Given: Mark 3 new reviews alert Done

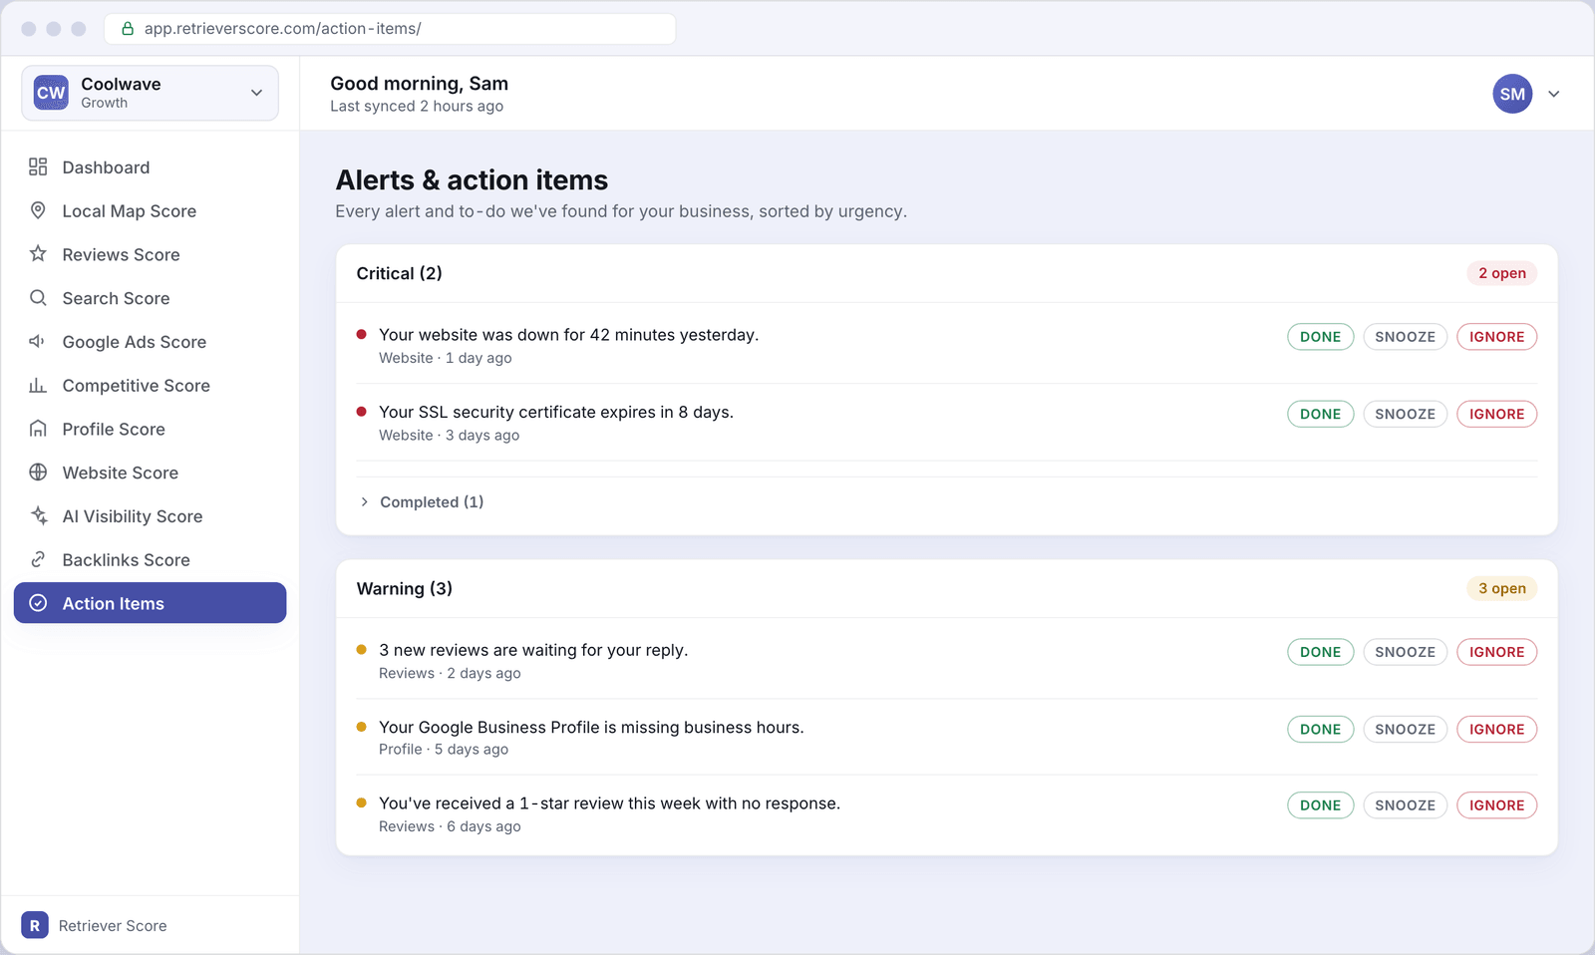Looking at the screenshot, I should tap(1320, 652).
